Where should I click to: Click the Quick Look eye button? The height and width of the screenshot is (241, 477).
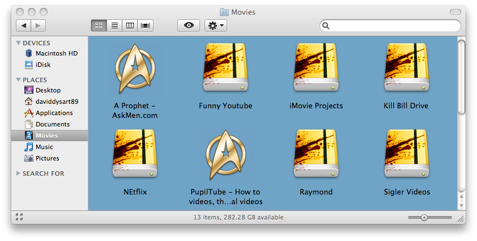pos(189,26)
